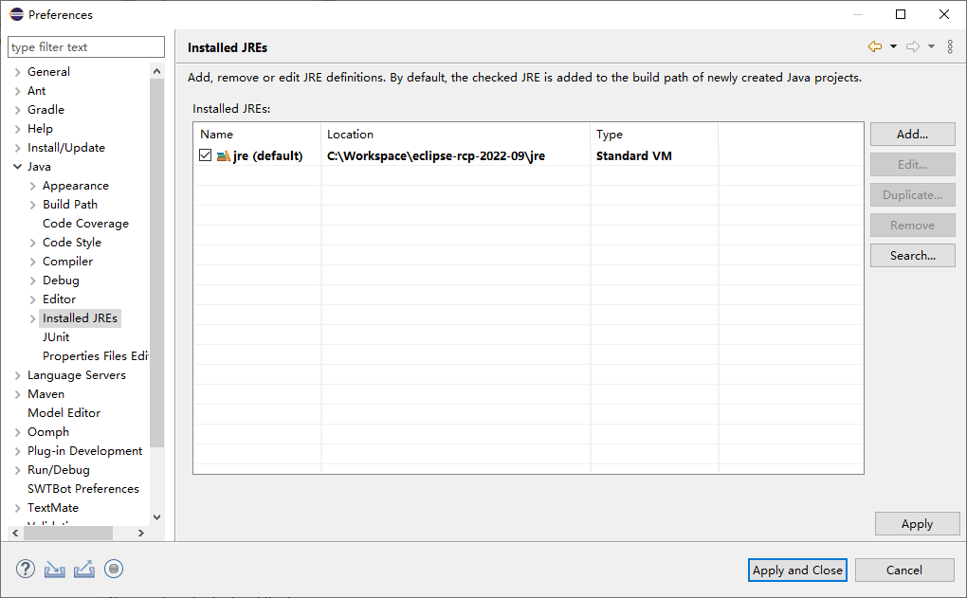Viewport: 967px width, 598px height.
Task: Click the jre library icon in table
Action: click(223, 156)
